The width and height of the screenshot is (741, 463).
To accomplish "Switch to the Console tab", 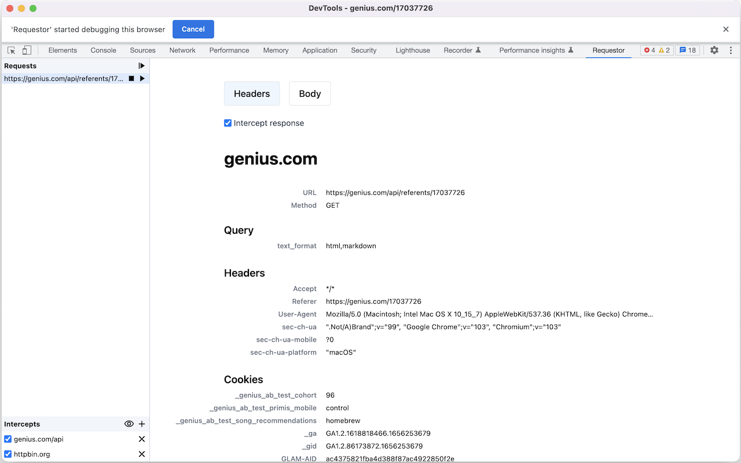I will (x=104, y=50).
